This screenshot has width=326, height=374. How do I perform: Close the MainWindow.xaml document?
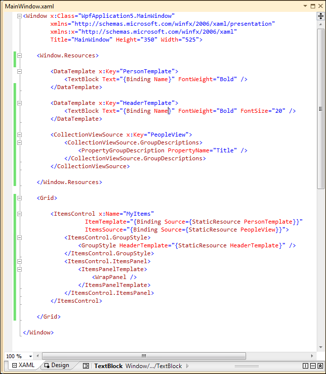tap(321, 6)
